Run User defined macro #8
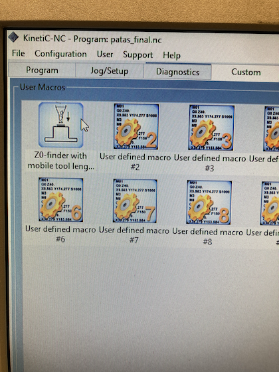The height and width of the screenshot is (372, 279). tap(209, 203)
